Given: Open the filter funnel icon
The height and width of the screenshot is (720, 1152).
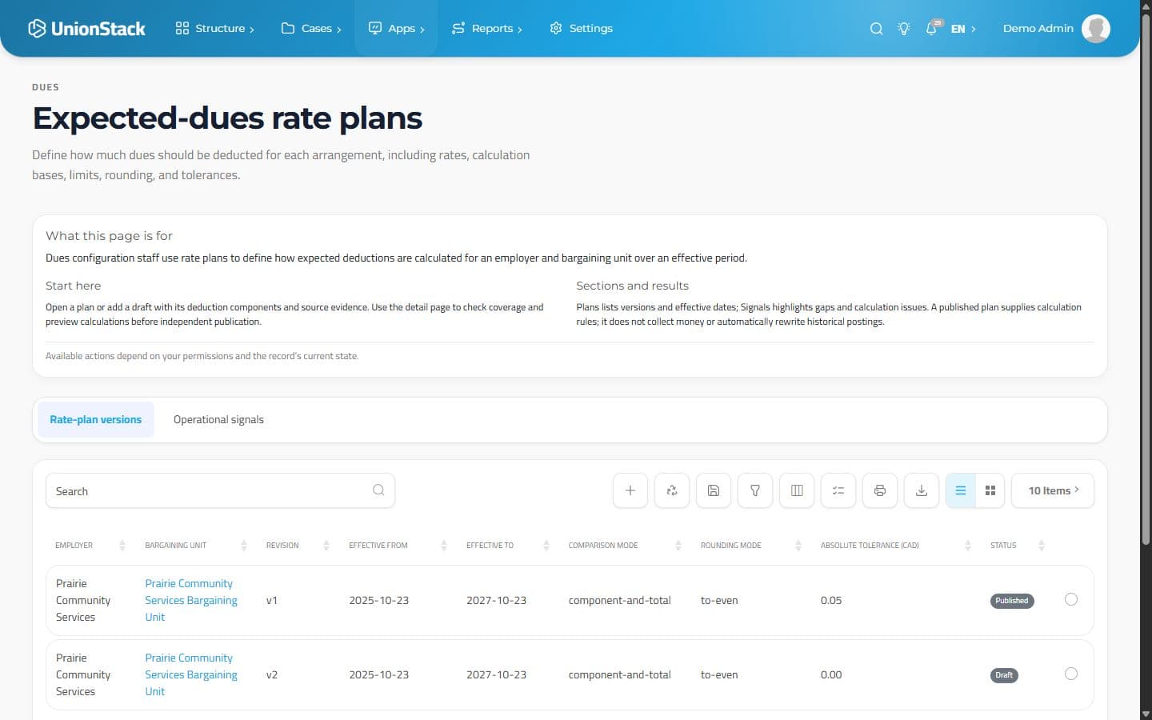Looking at the screenshot, I should tap(755, 490).
